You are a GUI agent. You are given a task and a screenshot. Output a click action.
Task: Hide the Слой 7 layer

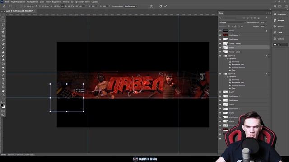(220, 92)
